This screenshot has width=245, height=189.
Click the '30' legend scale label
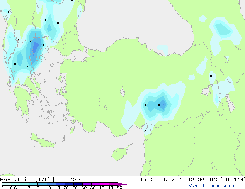[x=84, y=187]
